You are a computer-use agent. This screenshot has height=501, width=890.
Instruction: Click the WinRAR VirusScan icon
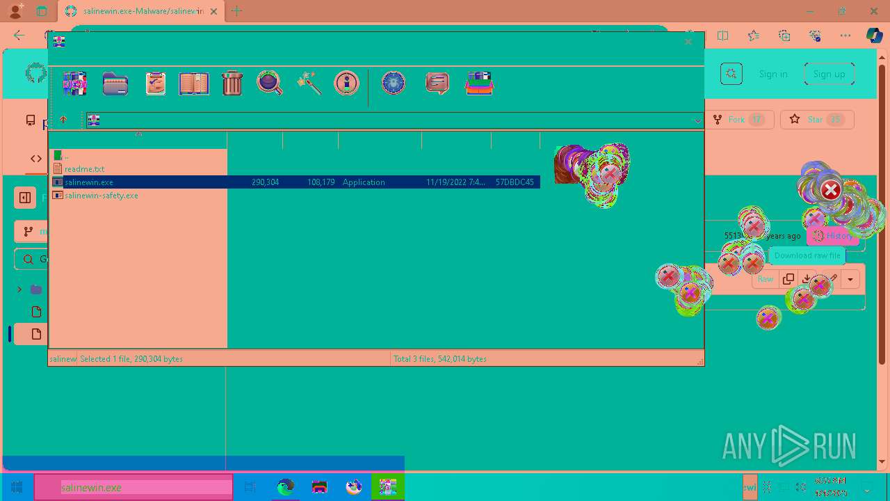pyautogui.click(x=394, y=83)
